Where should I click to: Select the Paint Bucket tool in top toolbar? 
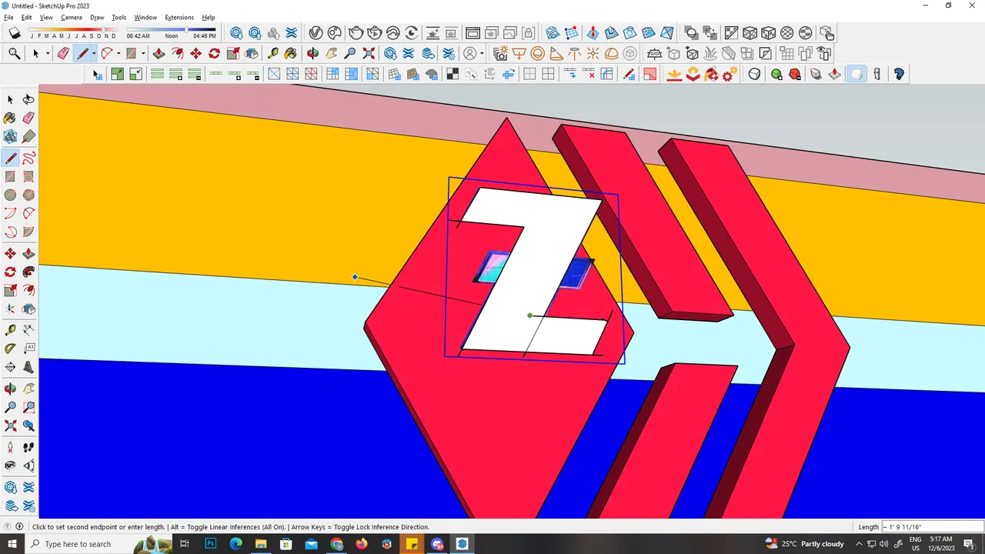290,53
